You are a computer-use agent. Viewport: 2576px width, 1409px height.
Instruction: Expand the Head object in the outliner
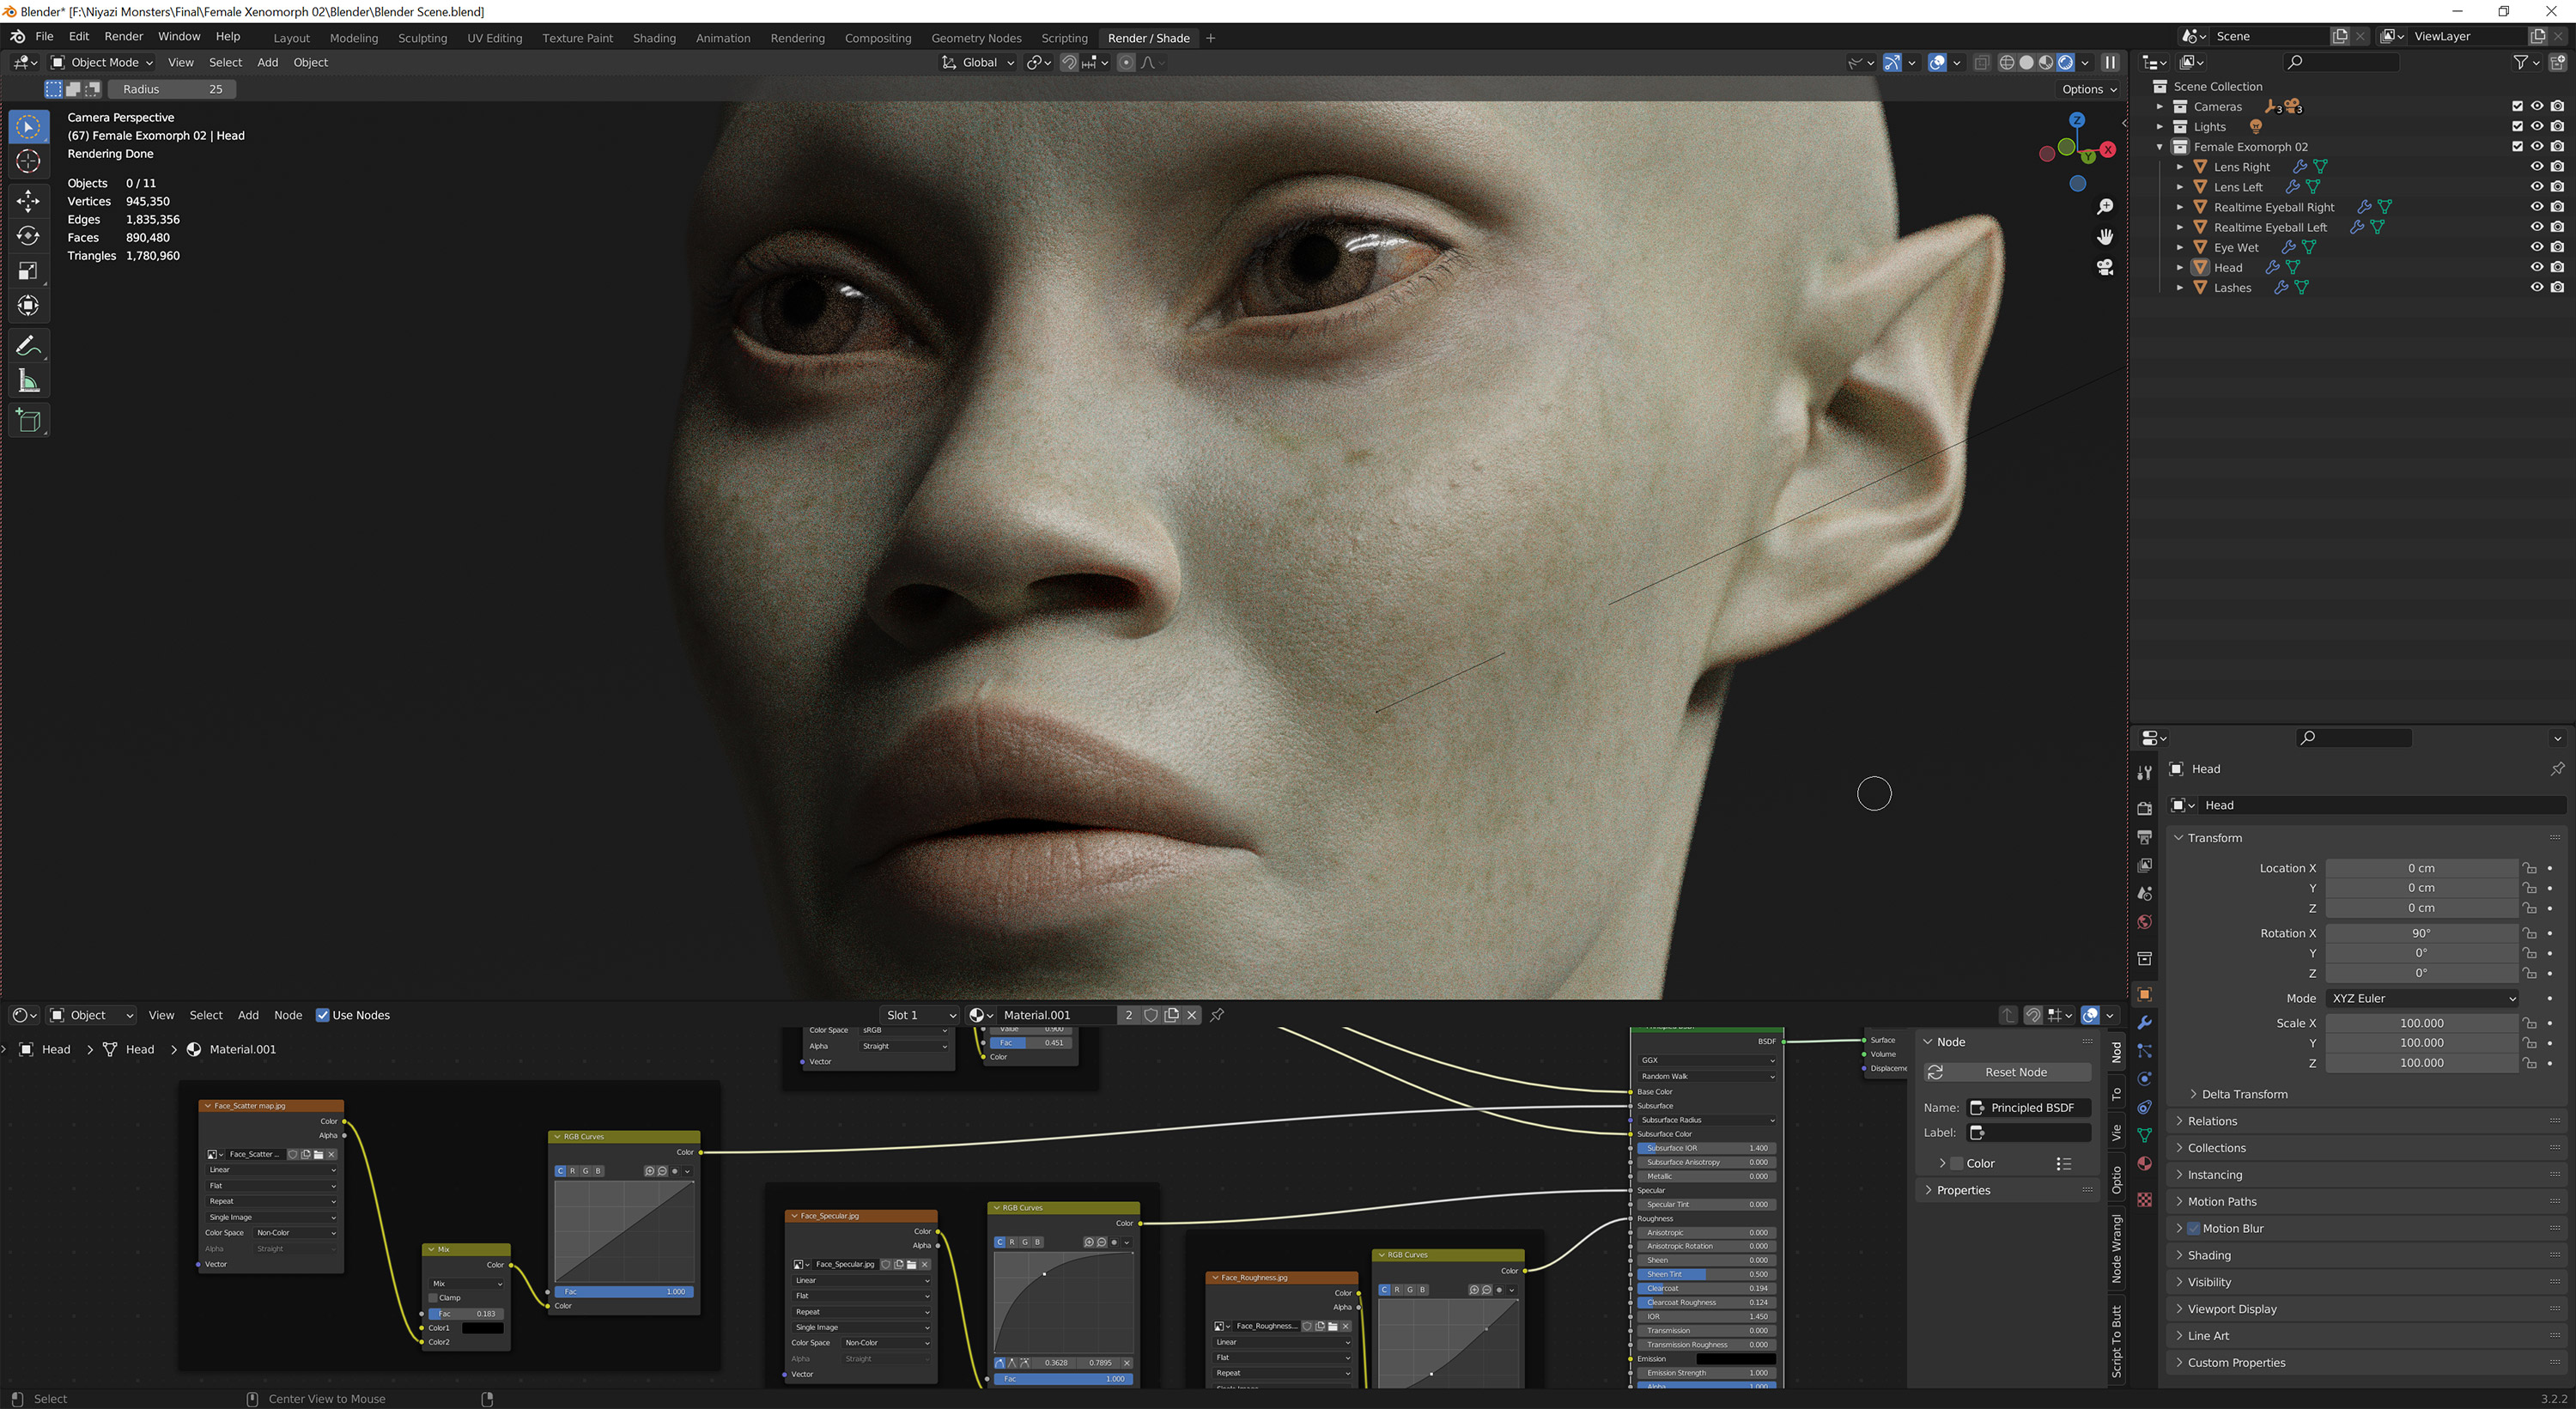pos(2180,267)
